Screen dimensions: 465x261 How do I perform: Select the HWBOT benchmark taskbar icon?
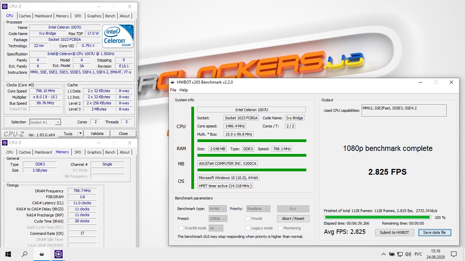[x=42, y=254]
